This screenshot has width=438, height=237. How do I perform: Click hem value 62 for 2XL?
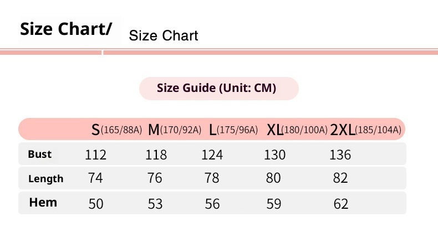[x=340, y=204]
